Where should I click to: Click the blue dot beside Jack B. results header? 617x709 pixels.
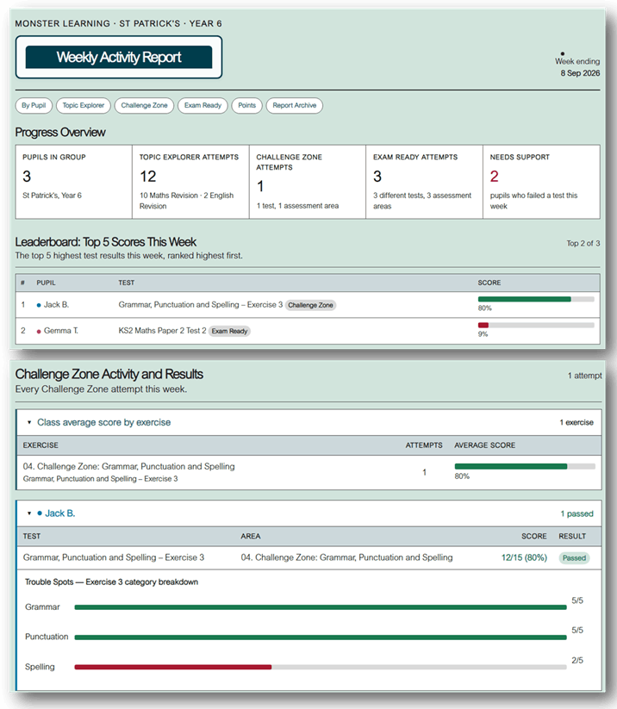click(x=40, y=513)
